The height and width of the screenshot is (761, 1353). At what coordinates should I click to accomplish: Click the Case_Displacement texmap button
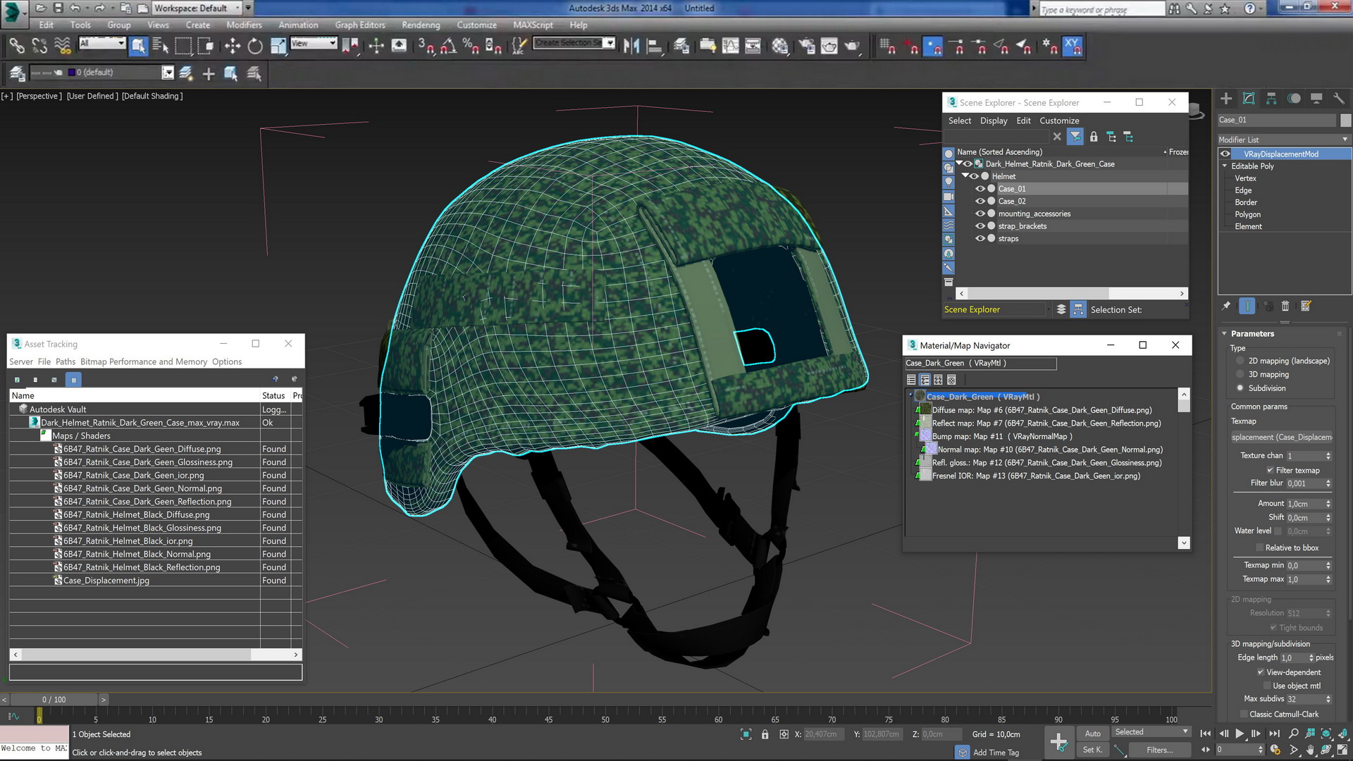pos(1282,437)
